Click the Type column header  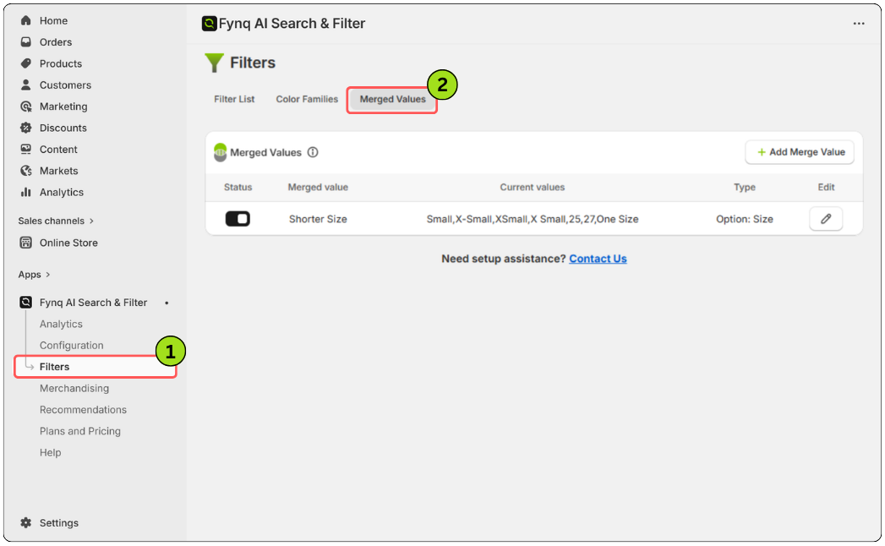tap(745, 188)
